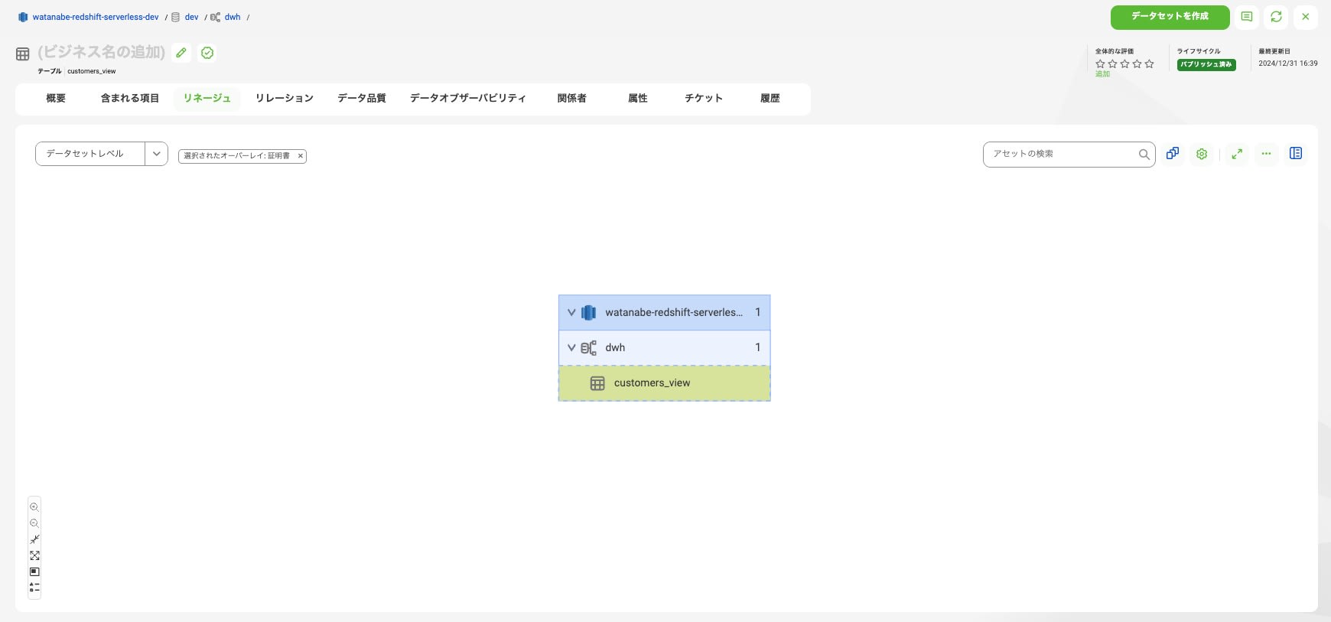Fit the lineage graph to screen
This screenshot has height=622, width=1331.
34,555
